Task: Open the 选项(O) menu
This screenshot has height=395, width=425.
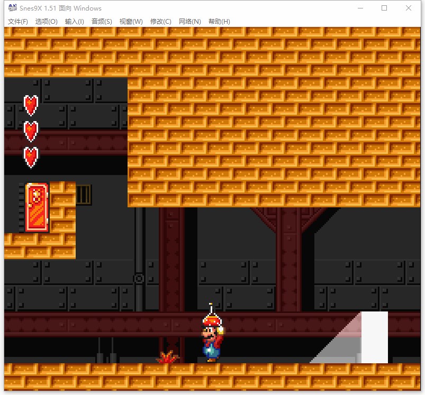Action: 47,21
